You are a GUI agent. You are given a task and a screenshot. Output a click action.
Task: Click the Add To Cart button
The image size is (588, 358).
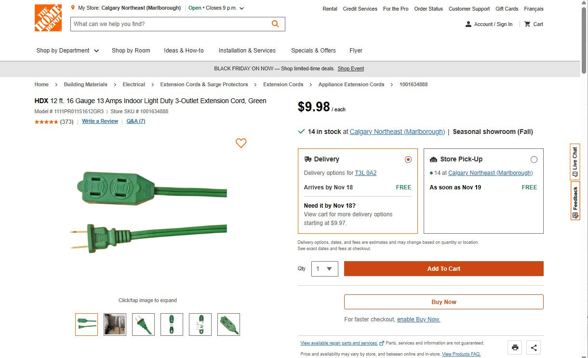tap(443, 268)
